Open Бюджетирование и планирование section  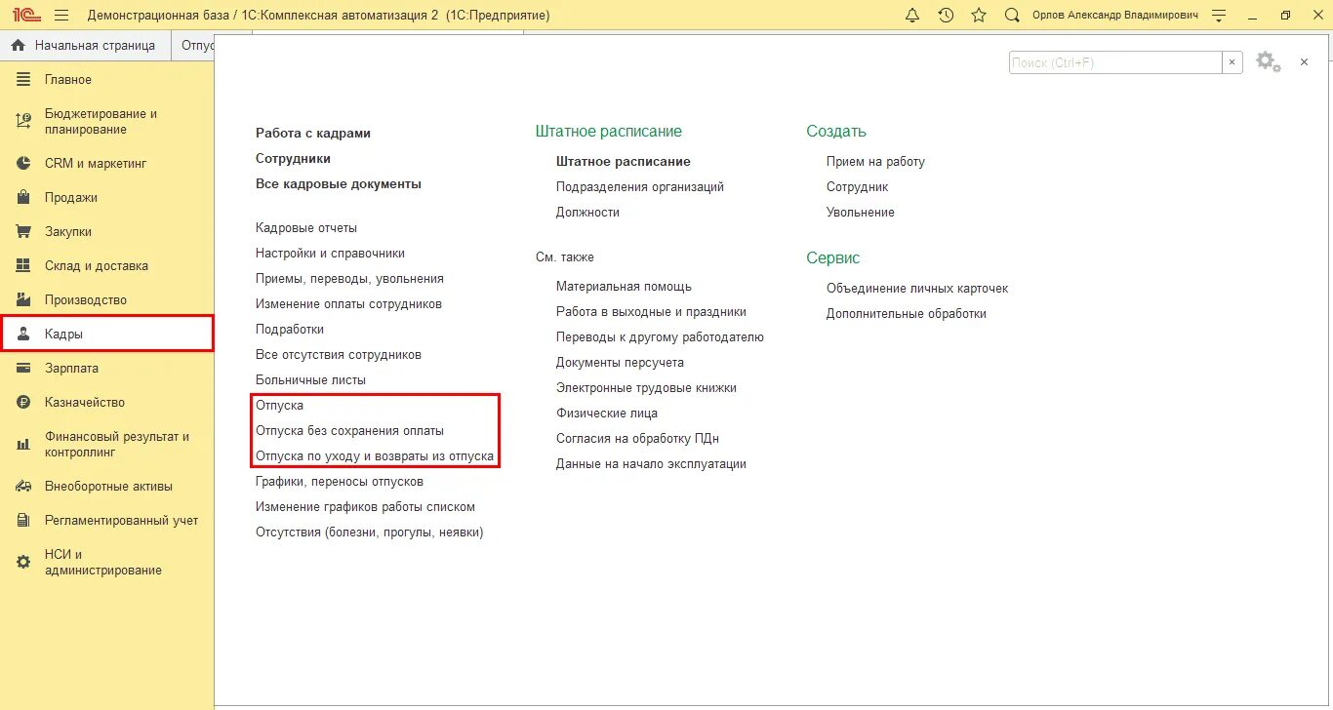coord(101,121)
